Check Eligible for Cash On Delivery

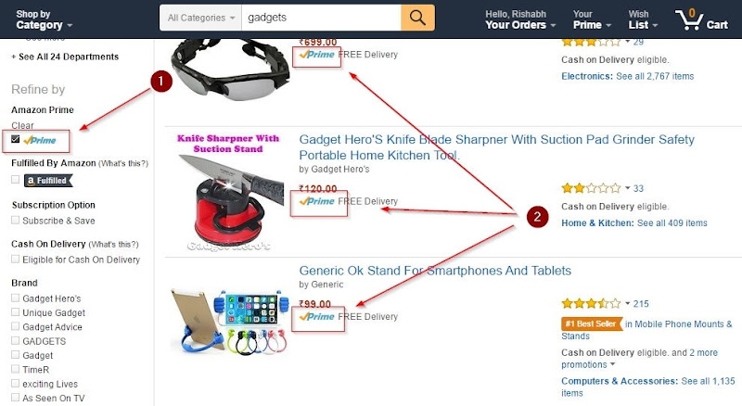[16, 259]
